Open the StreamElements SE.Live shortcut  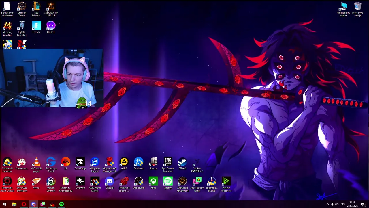pos(212,184)
